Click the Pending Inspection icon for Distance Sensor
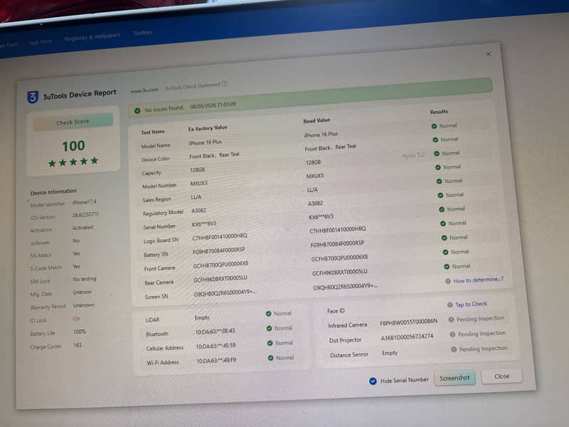Image resolution: width=569 pixels, height=427 pixels. (x=454, y=349)
